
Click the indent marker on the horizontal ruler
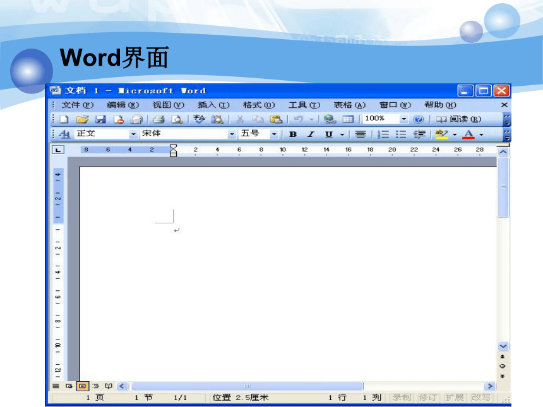click(x=174, y=151)
